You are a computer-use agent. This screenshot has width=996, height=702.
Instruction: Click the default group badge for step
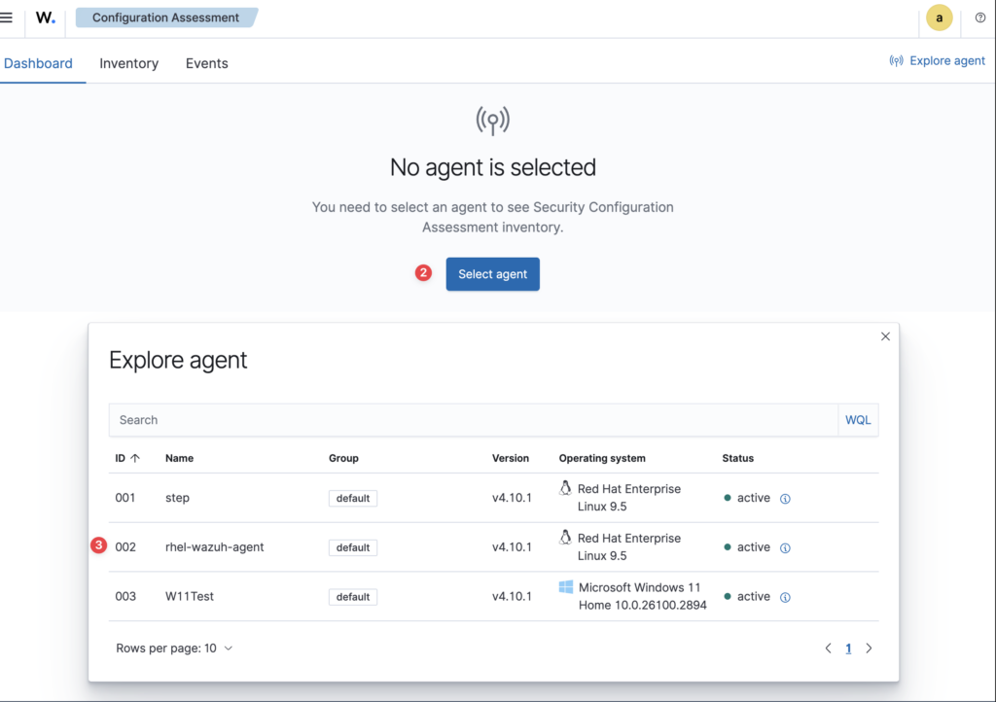[x=353, y=498]
